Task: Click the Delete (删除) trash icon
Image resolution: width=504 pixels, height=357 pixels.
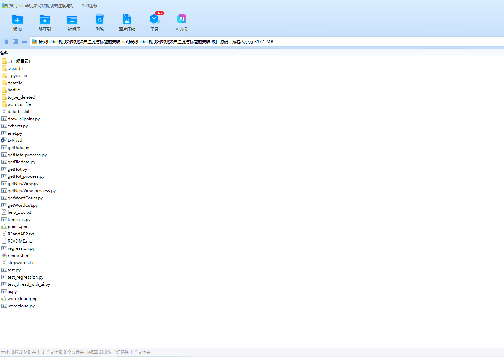Action: click(99, 20)
